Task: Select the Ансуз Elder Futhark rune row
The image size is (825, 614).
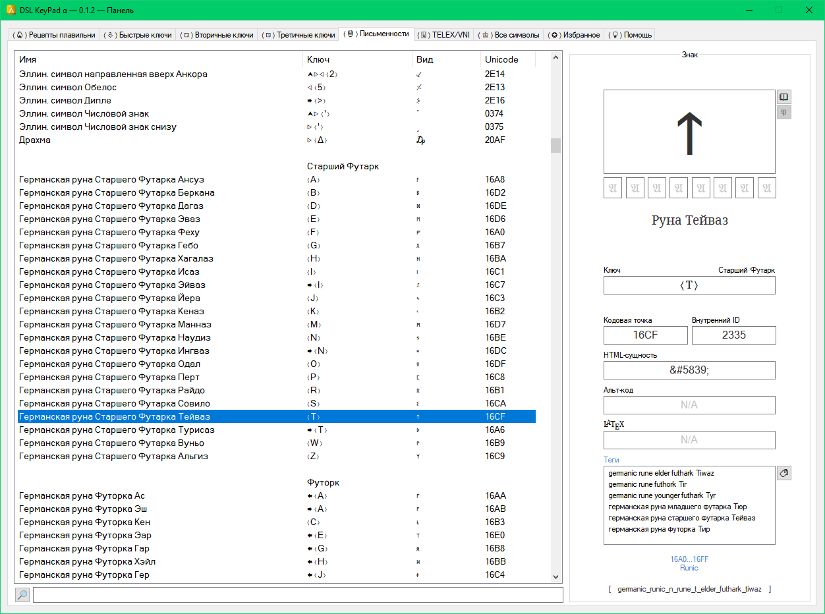Action: point(112,179)
